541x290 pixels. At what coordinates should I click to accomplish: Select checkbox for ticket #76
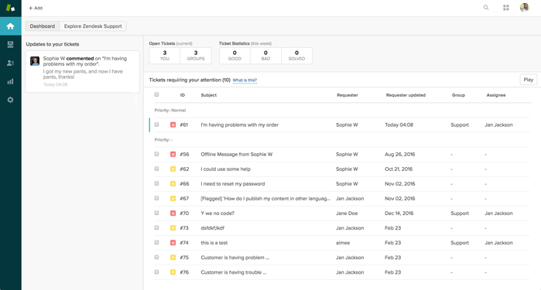(156, 272)
